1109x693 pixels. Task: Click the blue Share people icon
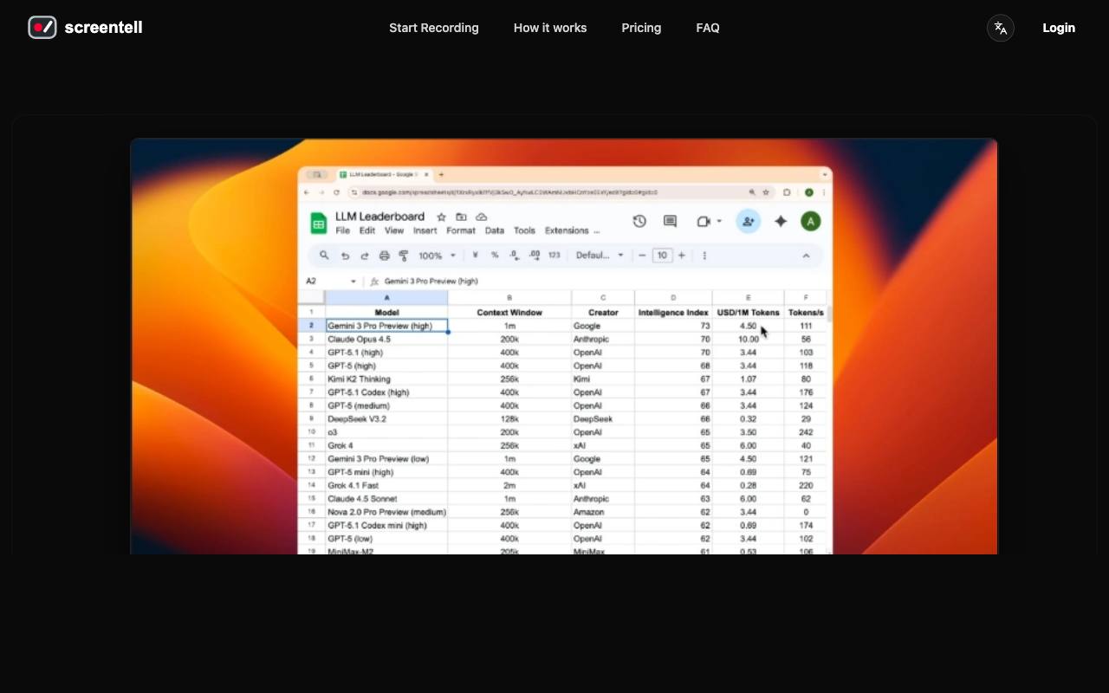click(x=749, y=222)
